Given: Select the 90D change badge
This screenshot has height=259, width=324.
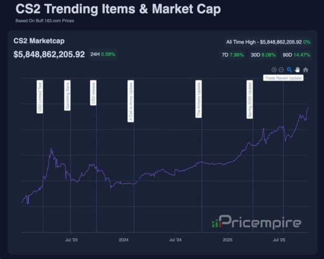Looking at the screenshot, I should pos(291,54).
